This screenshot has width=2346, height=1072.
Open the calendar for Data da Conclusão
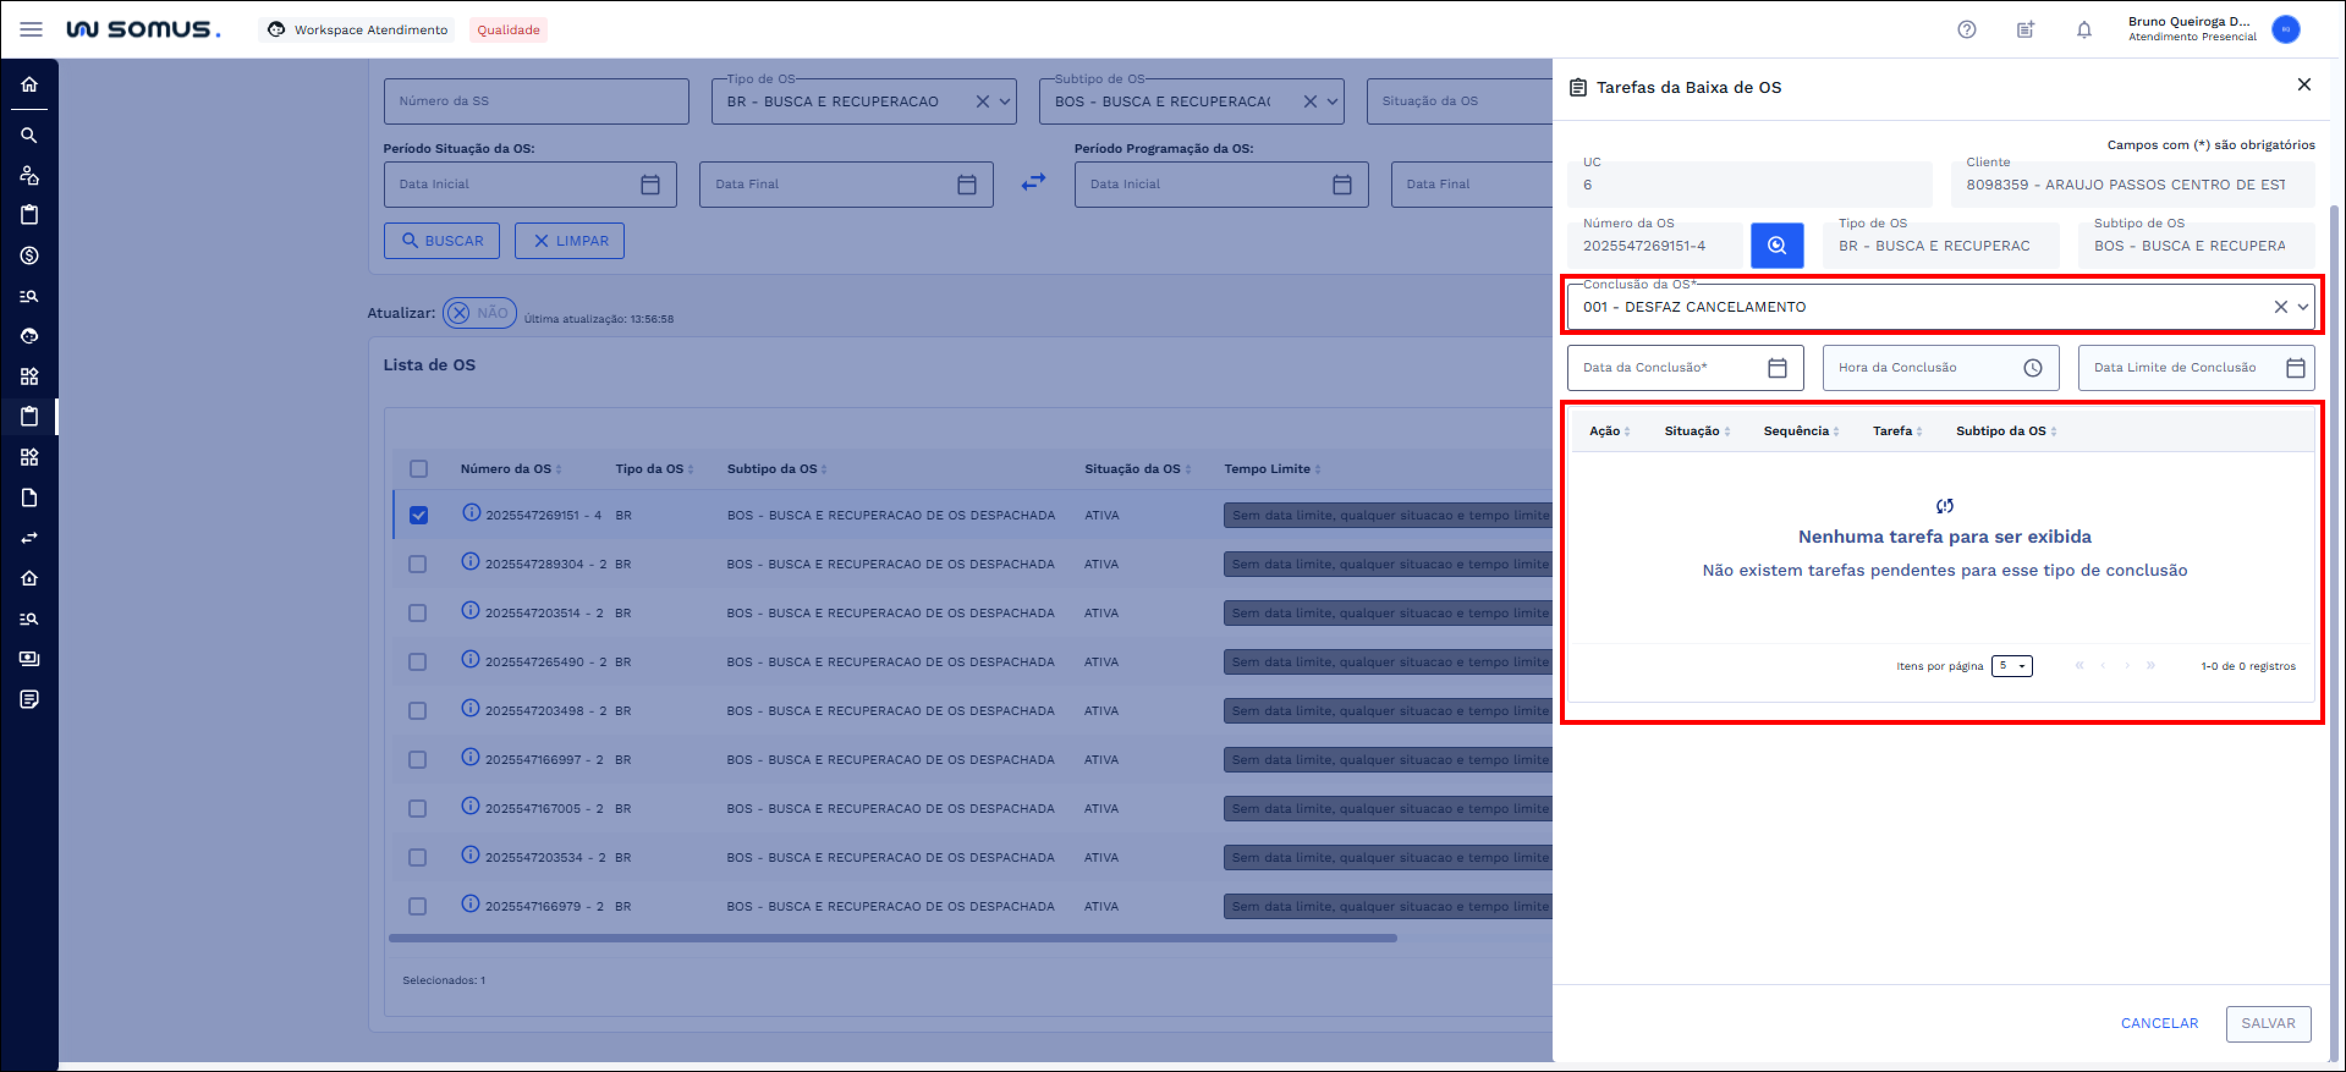tap(1777, 367)
